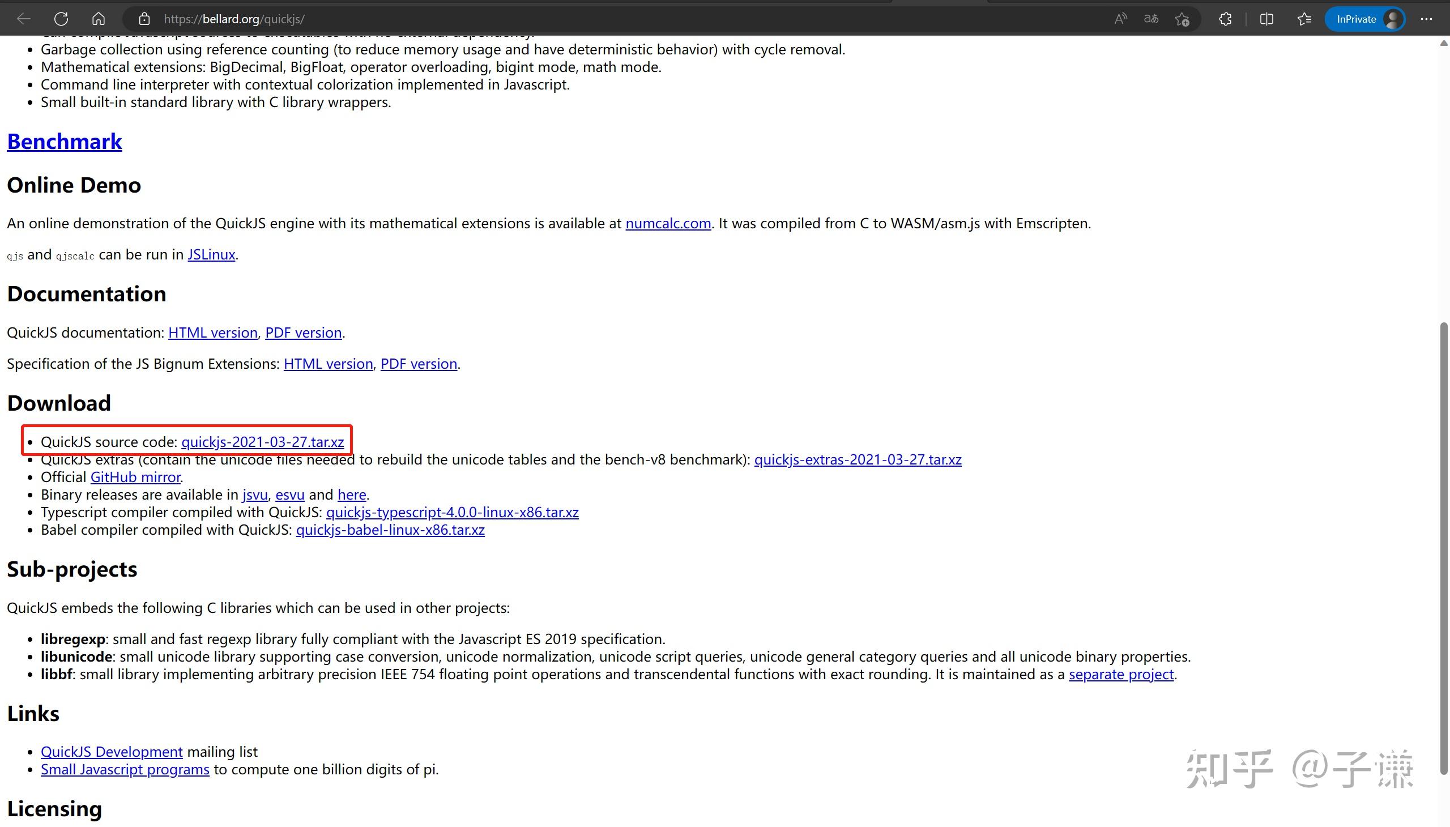The height and width of the screenshot is (827, 1450).
Task: Open JS Bignum Extensions PDF version
Action: point(419,364)
